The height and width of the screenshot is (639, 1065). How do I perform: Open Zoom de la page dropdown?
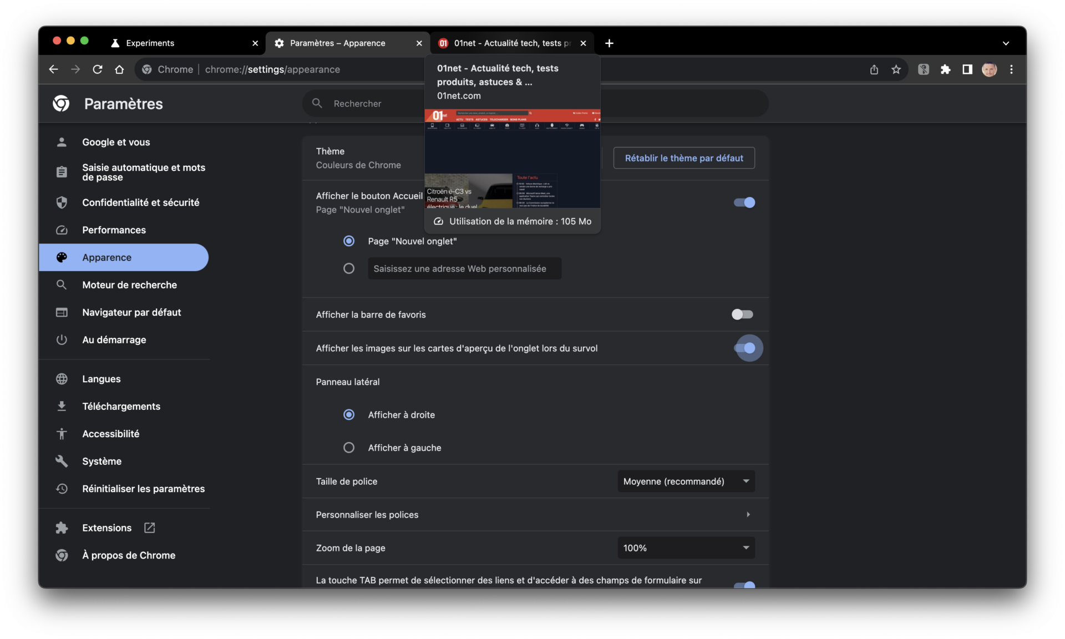pos(686,548)
